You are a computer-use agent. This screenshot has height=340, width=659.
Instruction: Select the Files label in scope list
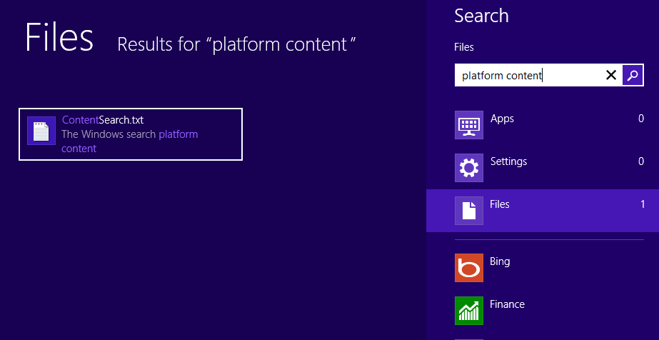tap(500, 204)
